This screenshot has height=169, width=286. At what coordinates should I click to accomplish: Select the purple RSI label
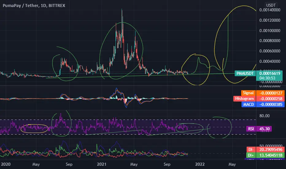point(251,129)
